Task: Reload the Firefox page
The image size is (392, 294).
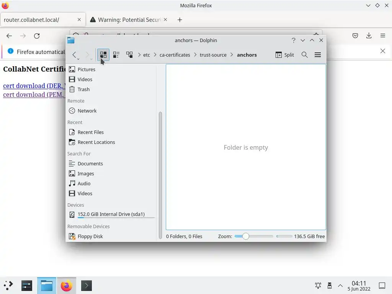Action: 37,36
